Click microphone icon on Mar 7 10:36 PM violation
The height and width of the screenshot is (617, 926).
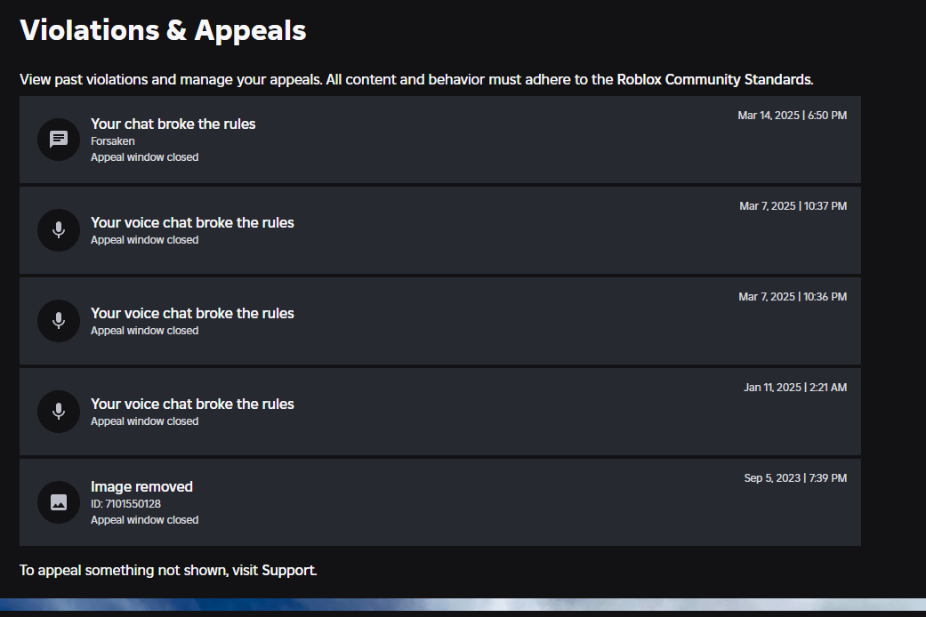click(x=59, y=321)
